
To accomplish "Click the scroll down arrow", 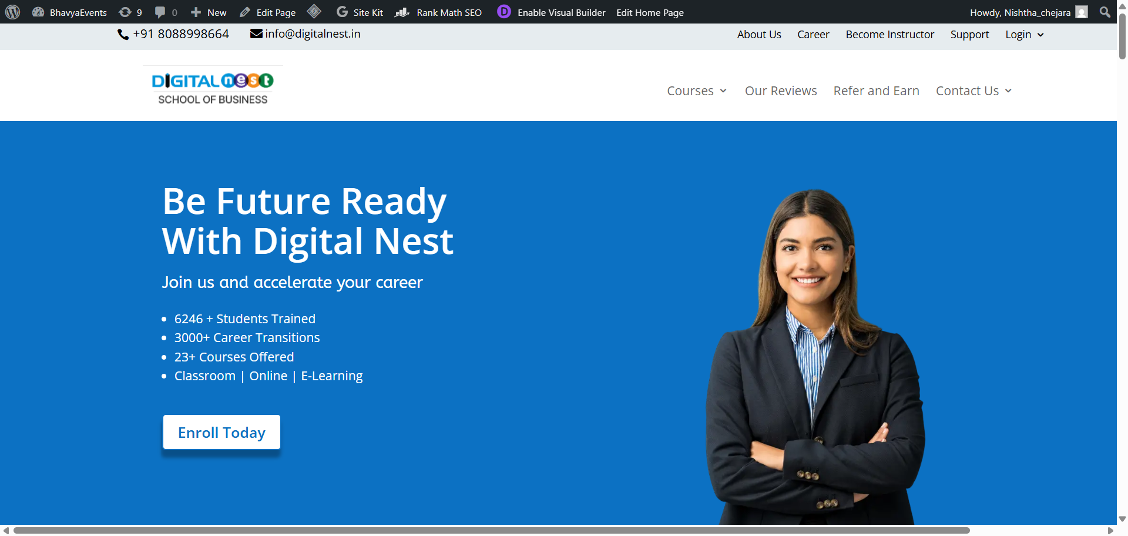I will (x=1122, y=519).
